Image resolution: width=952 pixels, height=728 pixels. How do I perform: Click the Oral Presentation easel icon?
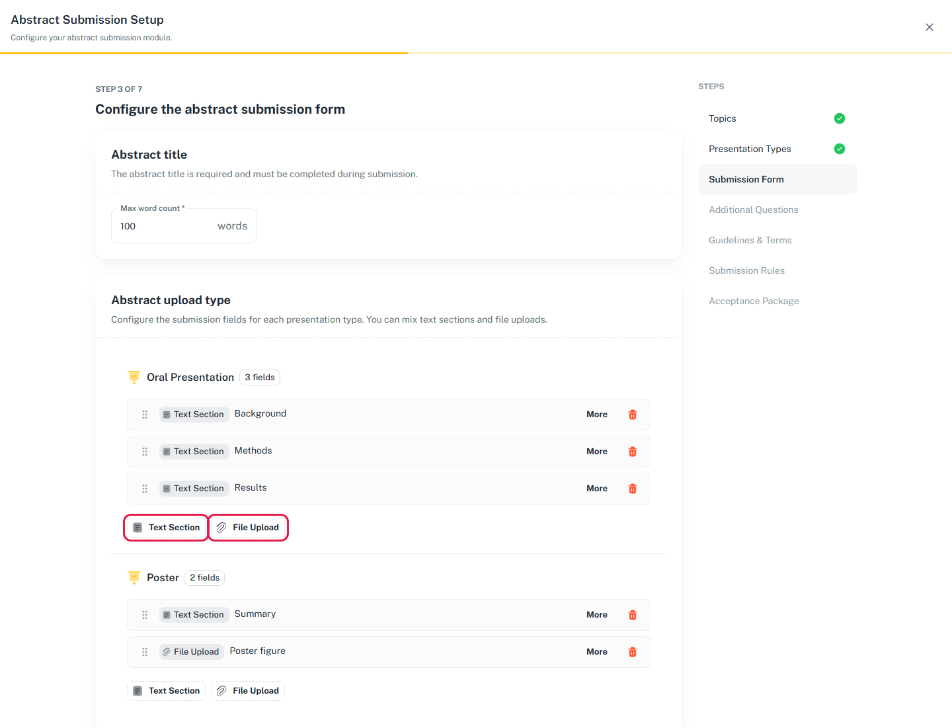[x=134, y=378]
